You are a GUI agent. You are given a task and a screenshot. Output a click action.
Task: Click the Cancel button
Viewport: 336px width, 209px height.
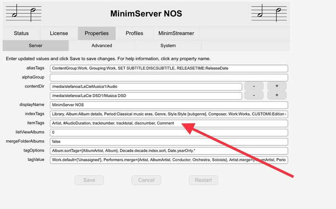point(146,180)
